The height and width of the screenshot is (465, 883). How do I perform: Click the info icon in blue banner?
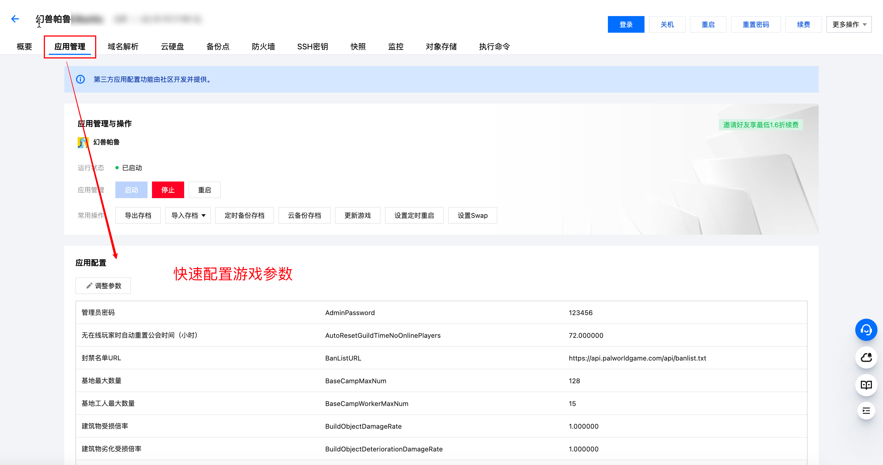click(80, 80)
